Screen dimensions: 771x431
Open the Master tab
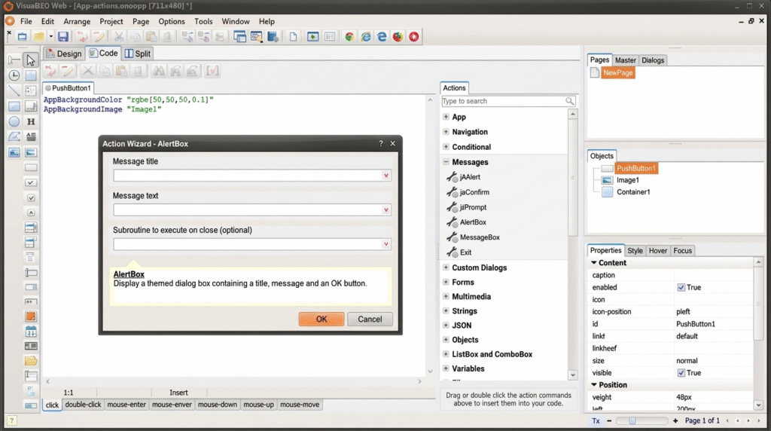[x=626, y=60]
